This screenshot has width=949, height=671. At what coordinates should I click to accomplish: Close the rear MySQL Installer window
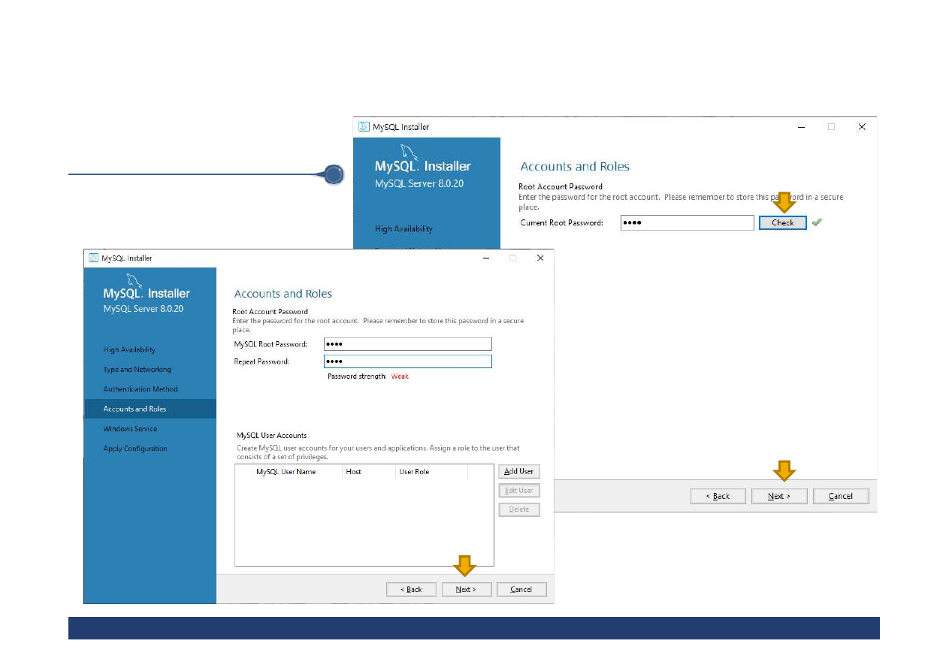tap(862, 127)
